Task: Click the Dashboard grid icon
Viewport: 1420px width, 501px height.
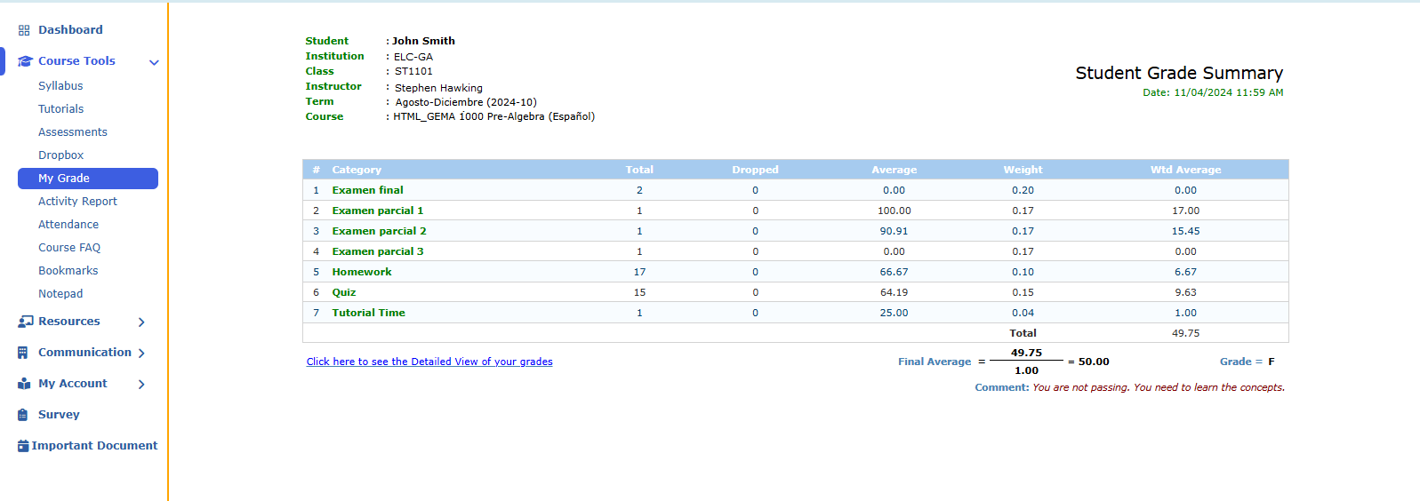Action: click(x=24, y=30)
